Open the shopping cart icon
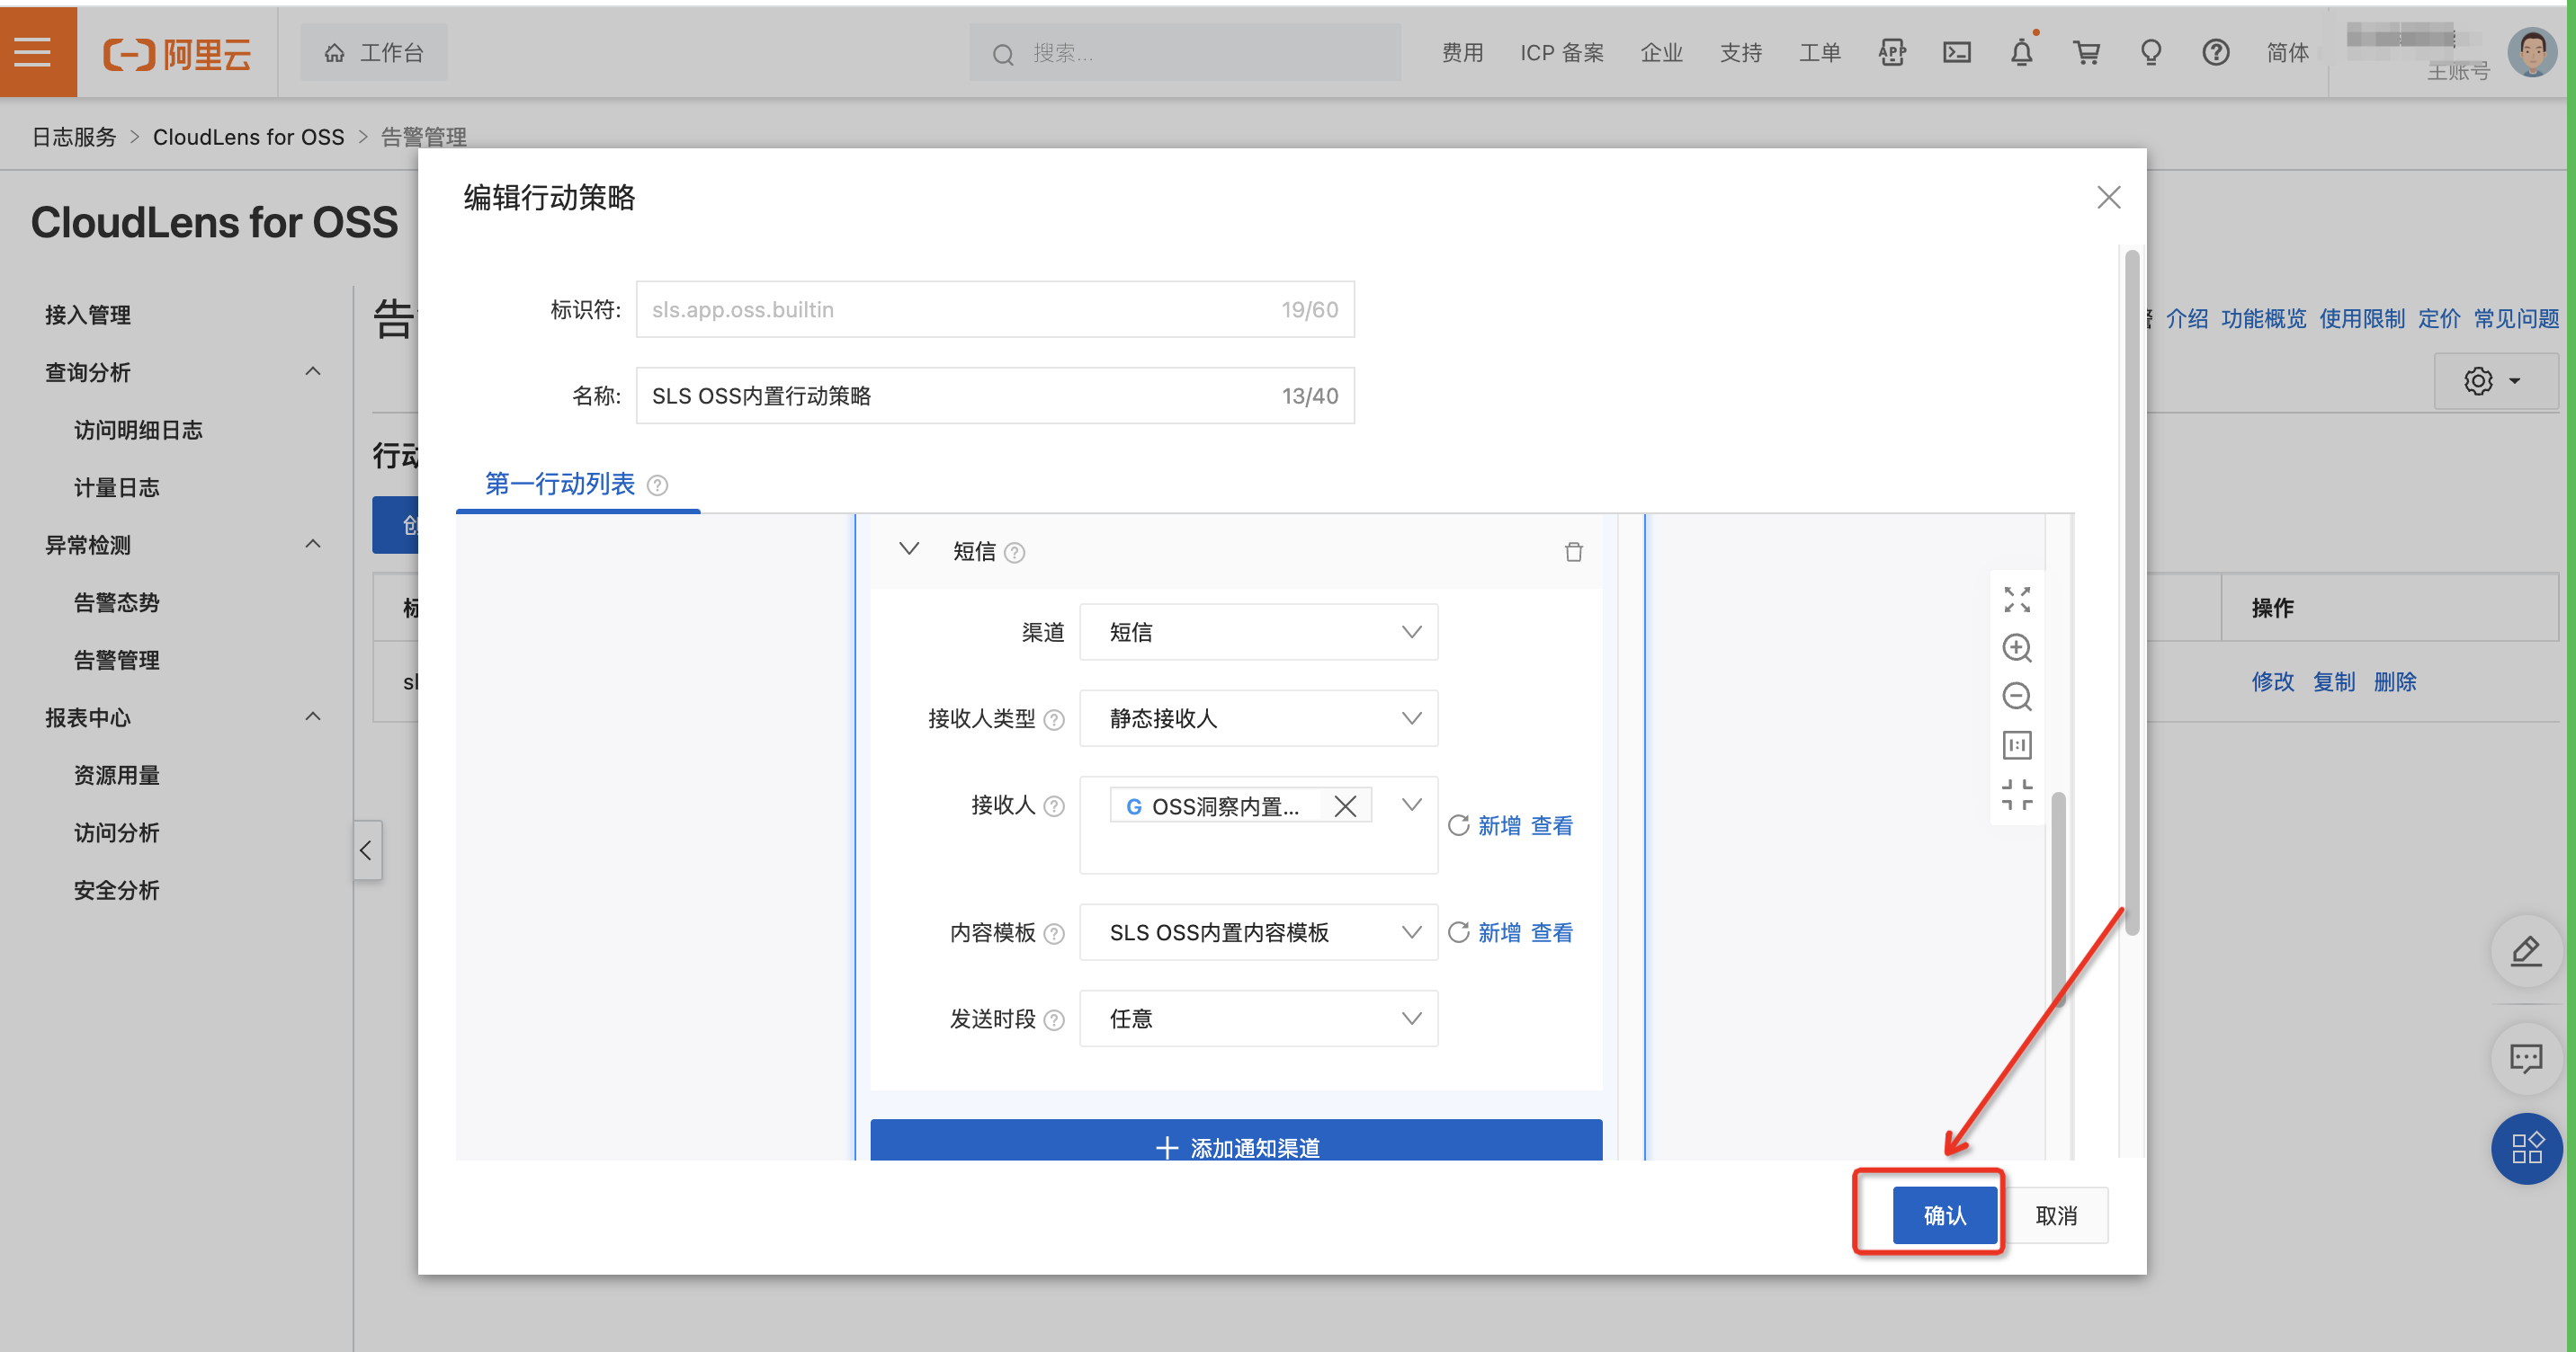 (x=2086, y=53)
